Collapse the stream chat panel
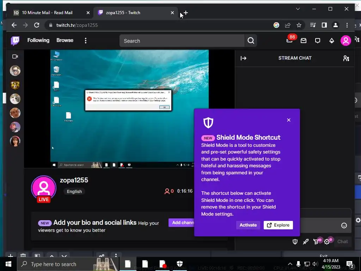This screenshot has width=361, height=271. (x=243, y=58)
